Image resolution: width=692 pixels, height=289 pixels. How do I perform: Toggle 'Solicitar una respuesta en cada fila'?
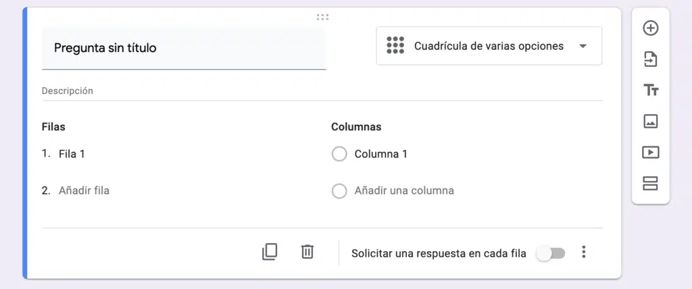click(x=550, y=253)
